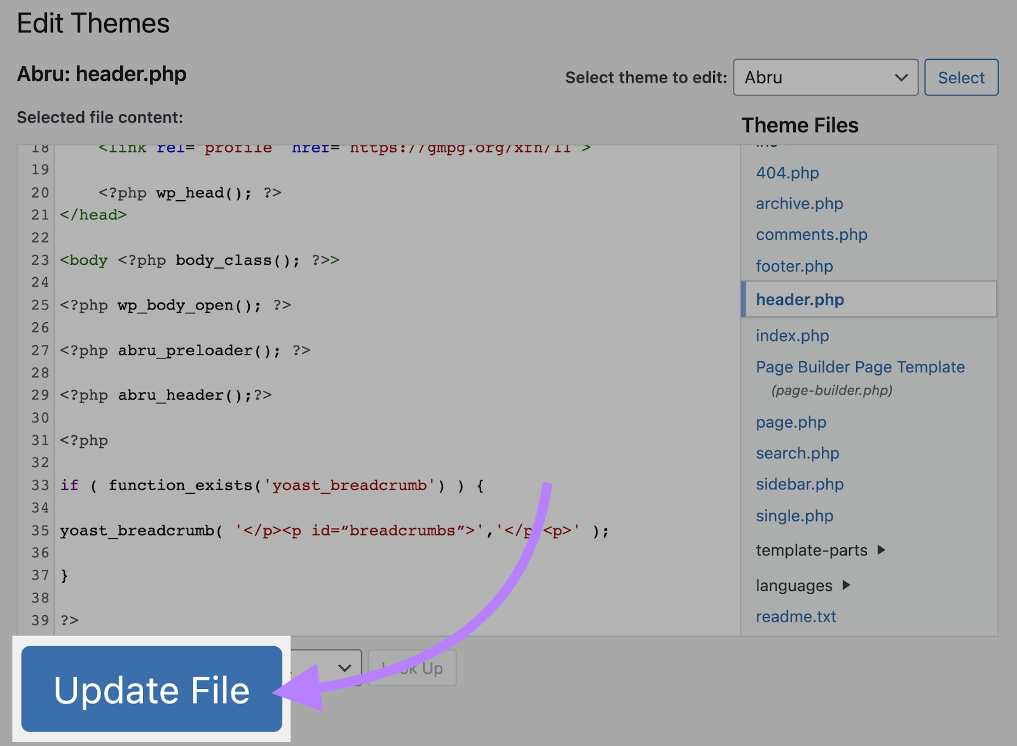Open the page.php file
The image size is (1017, 746).
(791, 423)
